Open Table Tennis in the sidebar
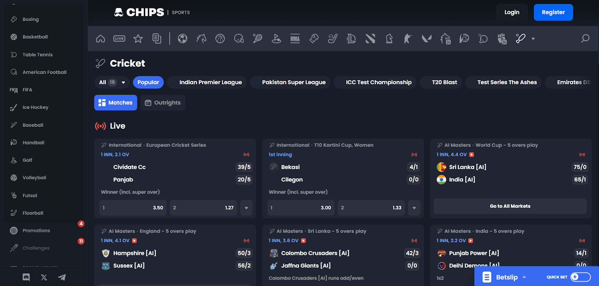 (37, 55)
